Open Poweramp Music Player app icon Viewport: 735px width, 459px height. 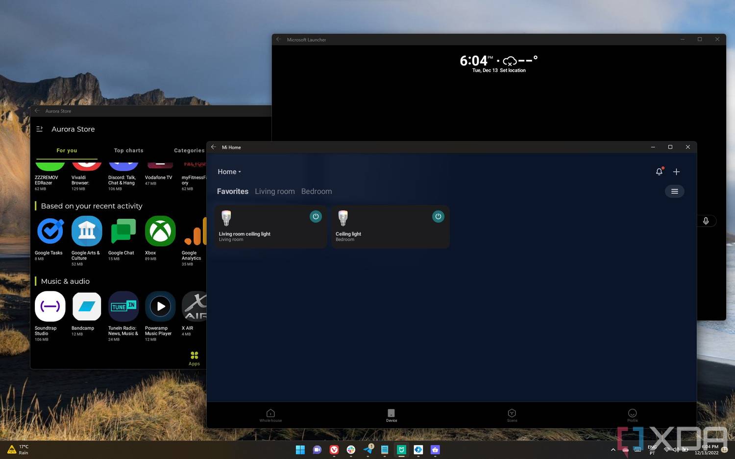(160, 306)
